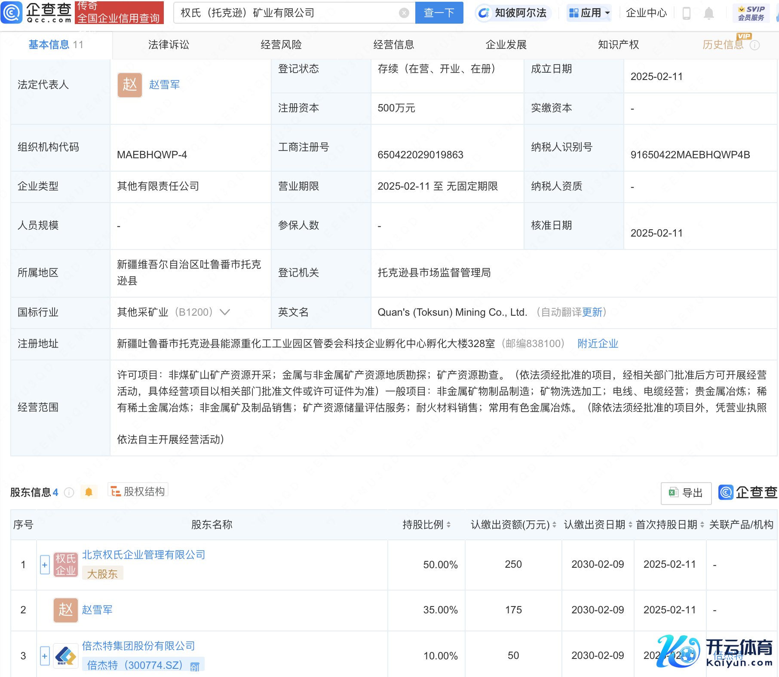Sort by 首次持股日期 column
Viewport: 779px width, 677px height.
point(702,525)
